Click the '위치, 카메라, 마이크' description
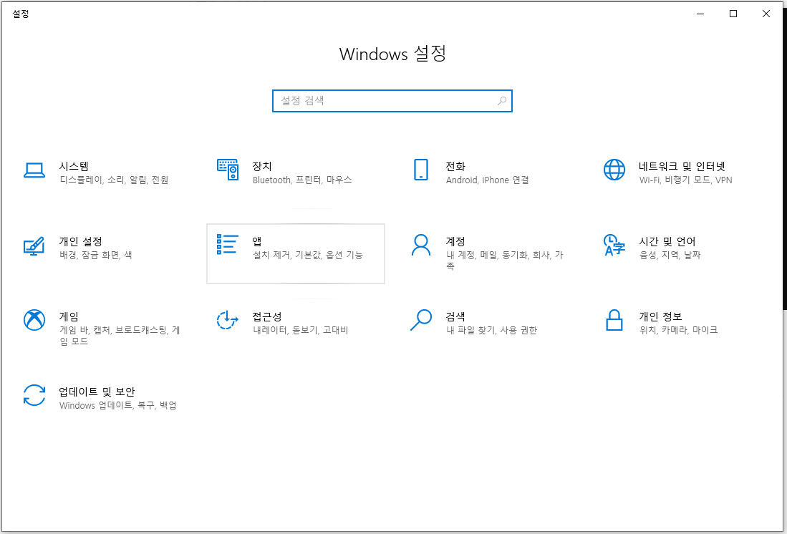This screenshot has width=787, height=534. pos(678,330)
